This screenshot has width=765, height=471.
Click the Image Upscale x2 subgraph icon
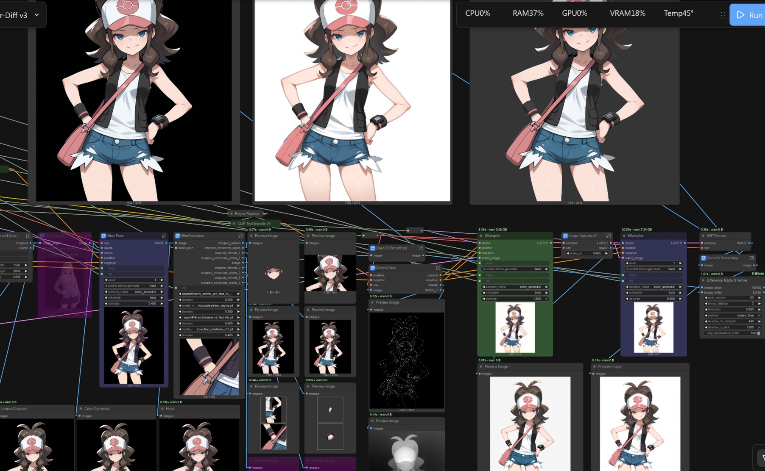coord(565,236)
